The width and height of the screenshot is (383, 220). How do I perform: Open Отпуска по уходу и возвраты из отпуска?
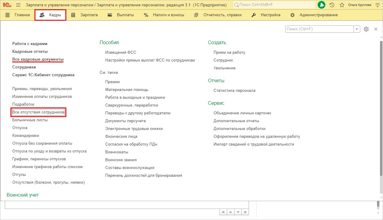pyautogui.click(x=49, y=151)
